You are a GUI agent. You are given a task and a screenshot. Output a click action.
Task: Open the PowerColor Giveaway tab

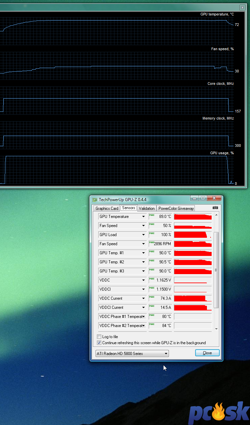pos(176,208)
